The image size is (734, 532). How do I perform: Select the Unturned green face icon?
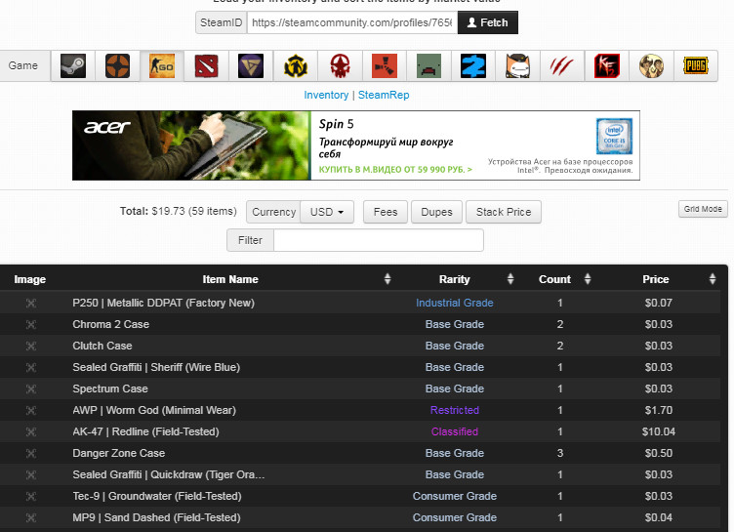tap(428, 66)
